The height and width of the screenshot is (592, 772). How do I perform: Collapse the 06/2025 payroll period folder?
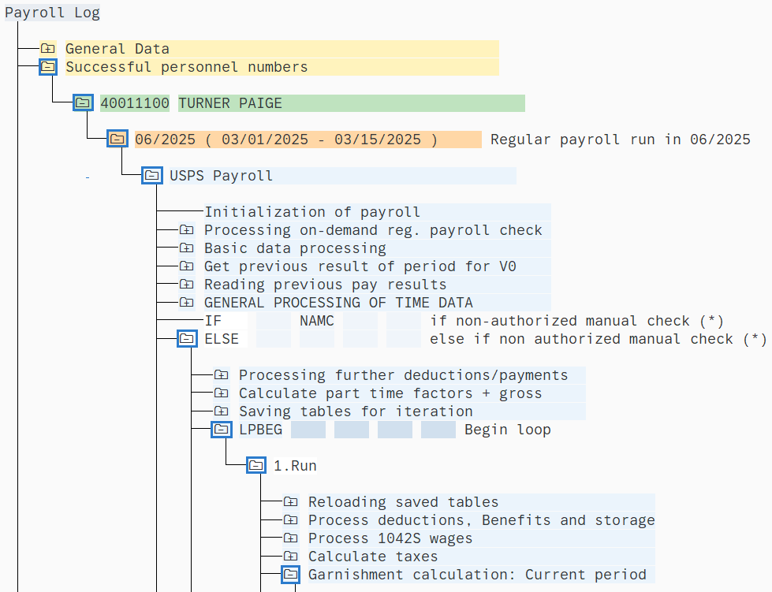(x=117, y=140)
